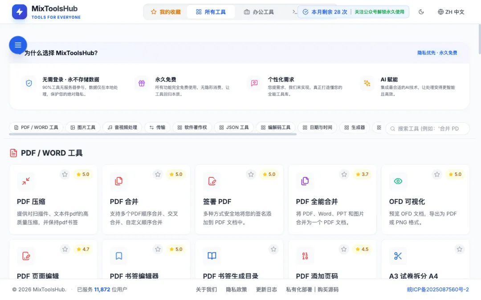The height and width of the screenshot is (300, 481).
Task: Click the sparkle icon for AI 赋能
Action: 367,83
